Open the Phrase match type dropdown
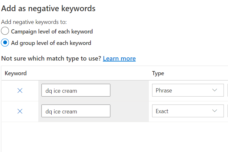The image size is (228, 152). (x=188, y=90)
